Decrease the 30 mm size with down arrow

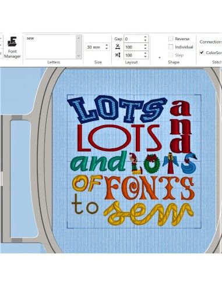107,49
